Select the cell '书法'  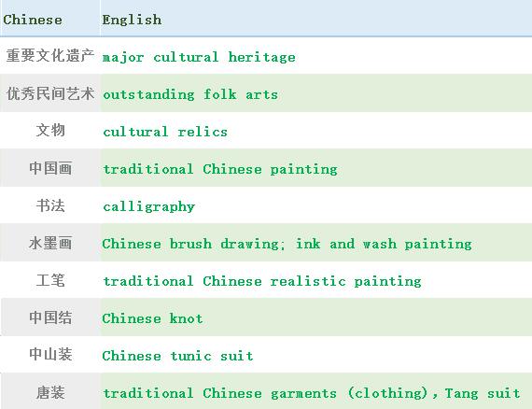(50, 205)
